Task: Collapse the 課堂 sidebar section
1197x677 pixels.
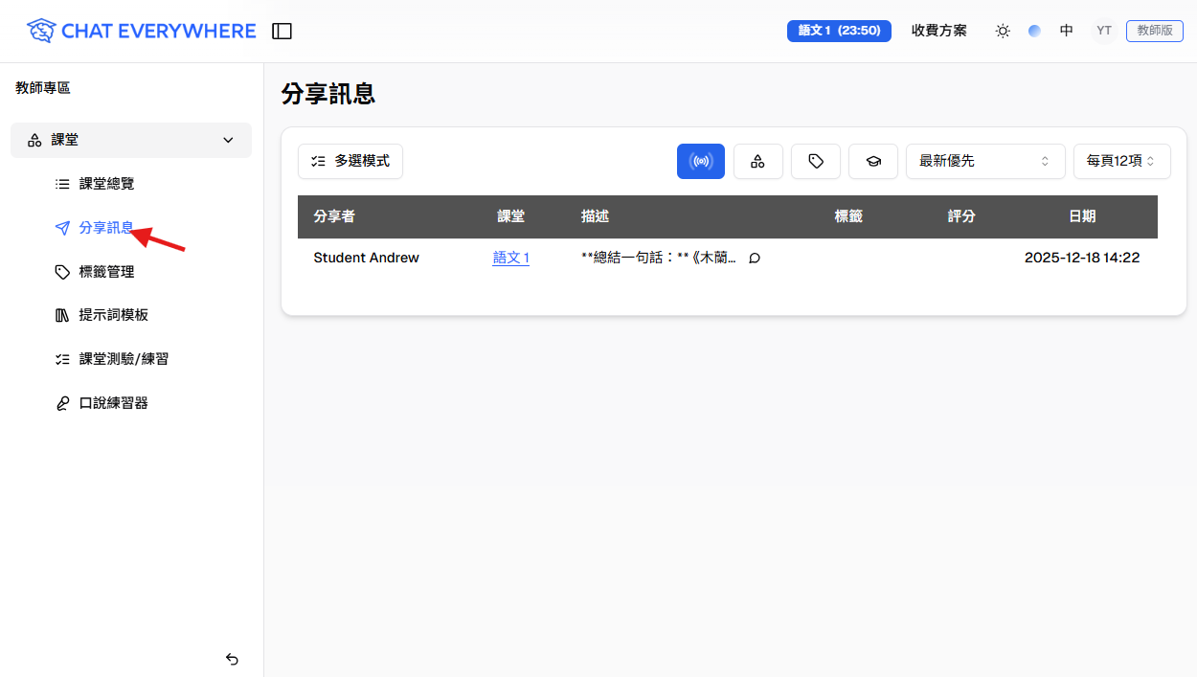Action: click(x=131, y=140)
